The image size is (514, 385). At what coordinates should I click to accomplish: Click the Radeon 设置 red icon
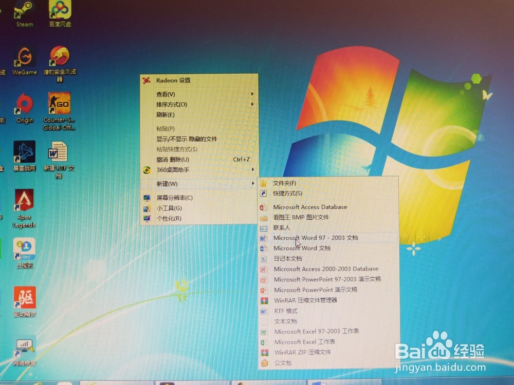coord(146,80)
